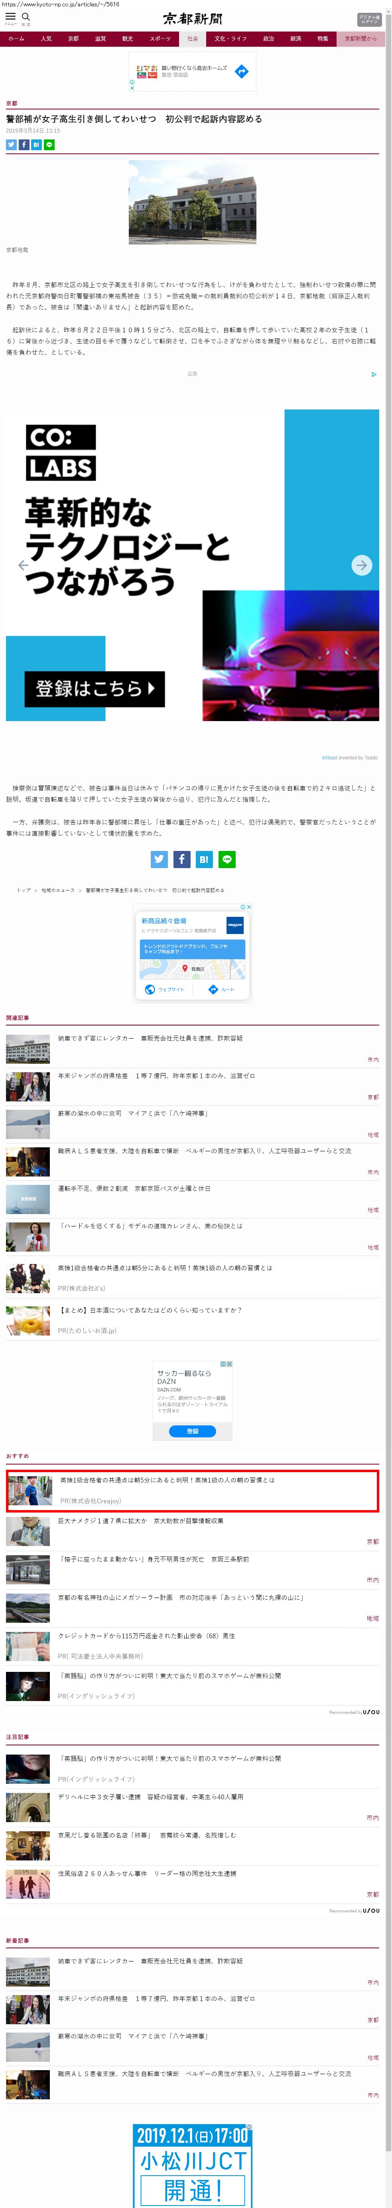Go back in CO:LABS ad with left arrow
The width and height of the screenshot is (392, 2208).
click(x=23, y=565)
